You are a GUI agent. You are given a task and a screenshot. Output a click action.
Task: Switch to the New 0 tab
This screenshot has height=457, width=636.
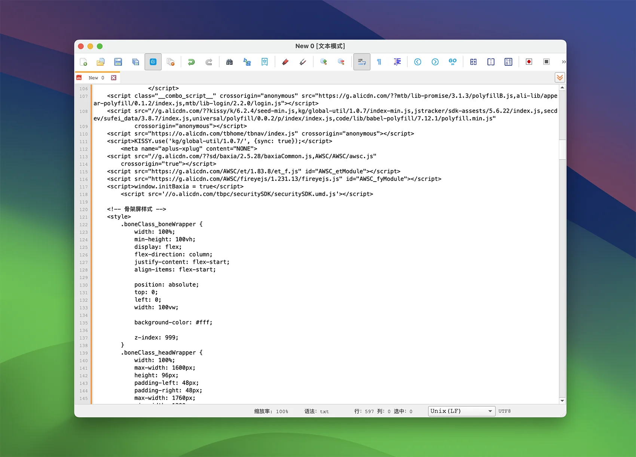pos(96,78)
